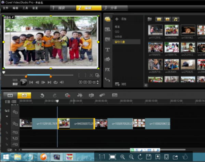
Task: Click the Undo arrow in timeline toolbar
Action: click(42, 95)
